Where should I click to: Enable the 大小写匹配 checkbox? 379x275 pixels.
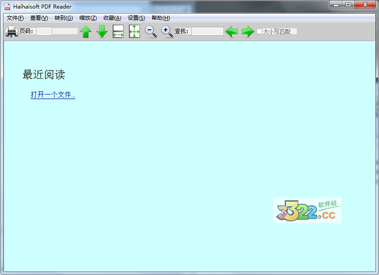click(x=259, y=31)
